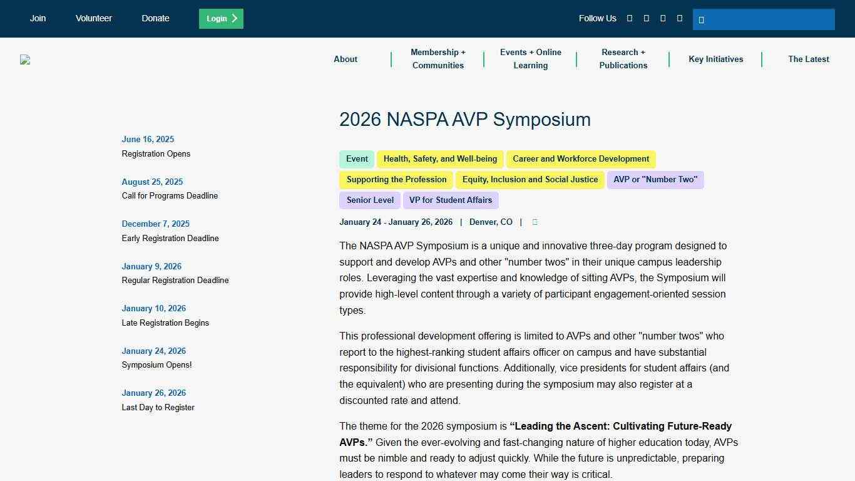Open The Latest section
Screen dimensions: 855x481
coord(808,59)
